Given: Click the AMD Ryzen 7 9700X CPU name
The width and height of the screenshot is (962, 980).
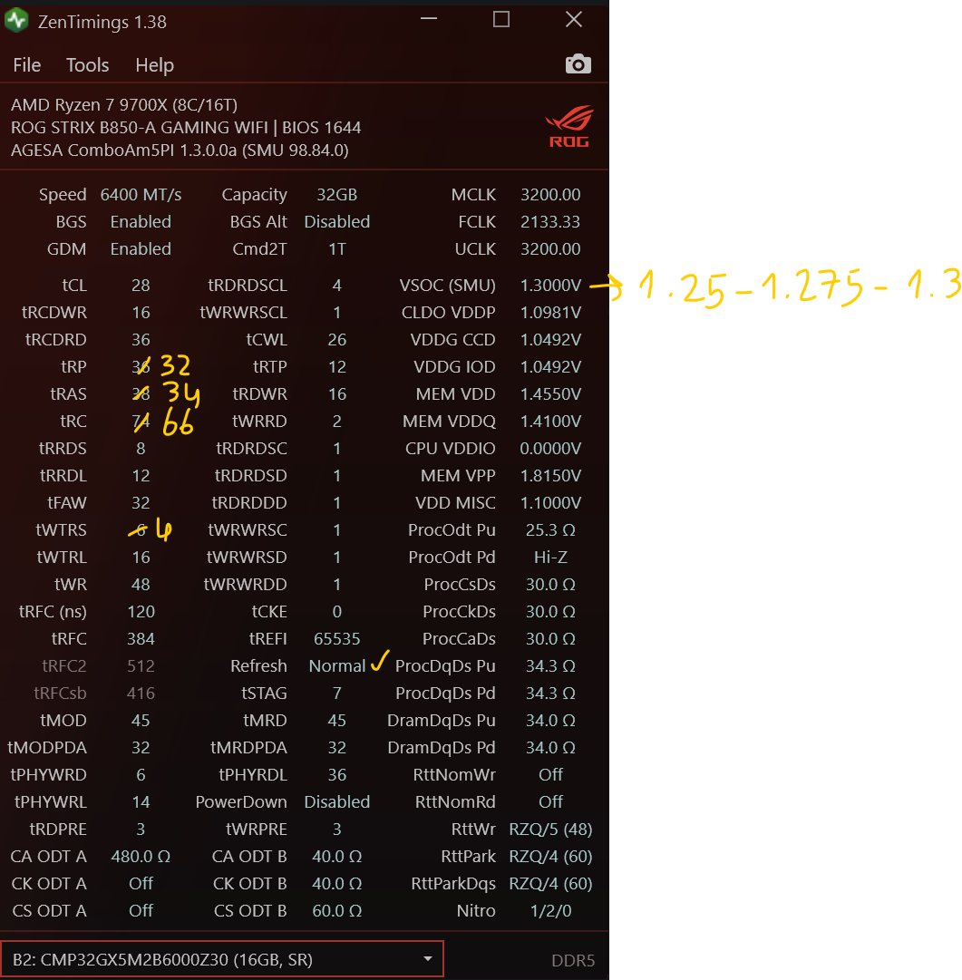Looking at the screenshot, I should point(124,105).
